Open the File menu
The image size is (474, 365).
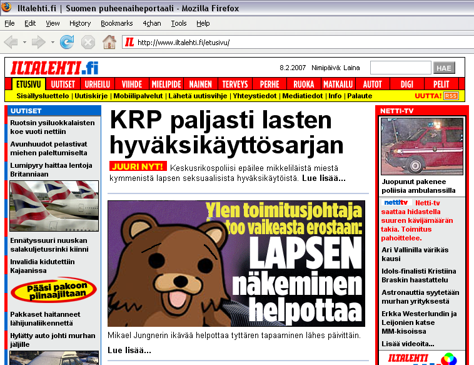pyautogui.click(x=9, y=23)
